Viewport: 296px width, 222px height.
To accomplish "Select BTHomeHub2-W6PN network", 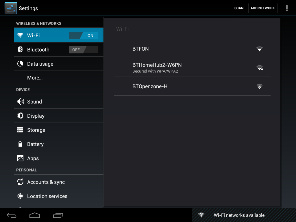I will pos(192,67).
